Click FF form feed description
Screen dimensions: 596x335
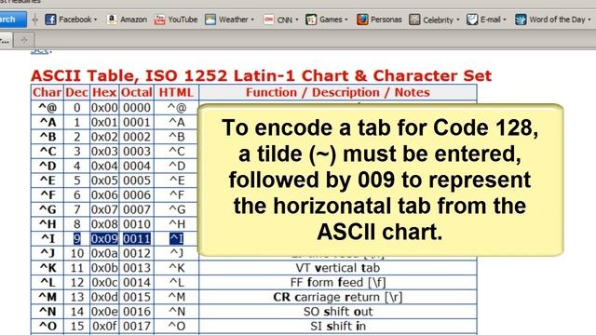coord(338,283)
